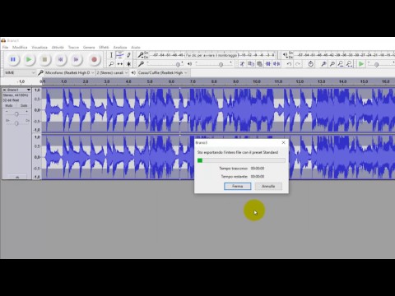Adjust the recording volume slider
Viewport: 395px width, 296px height.
tap(178, 64)
